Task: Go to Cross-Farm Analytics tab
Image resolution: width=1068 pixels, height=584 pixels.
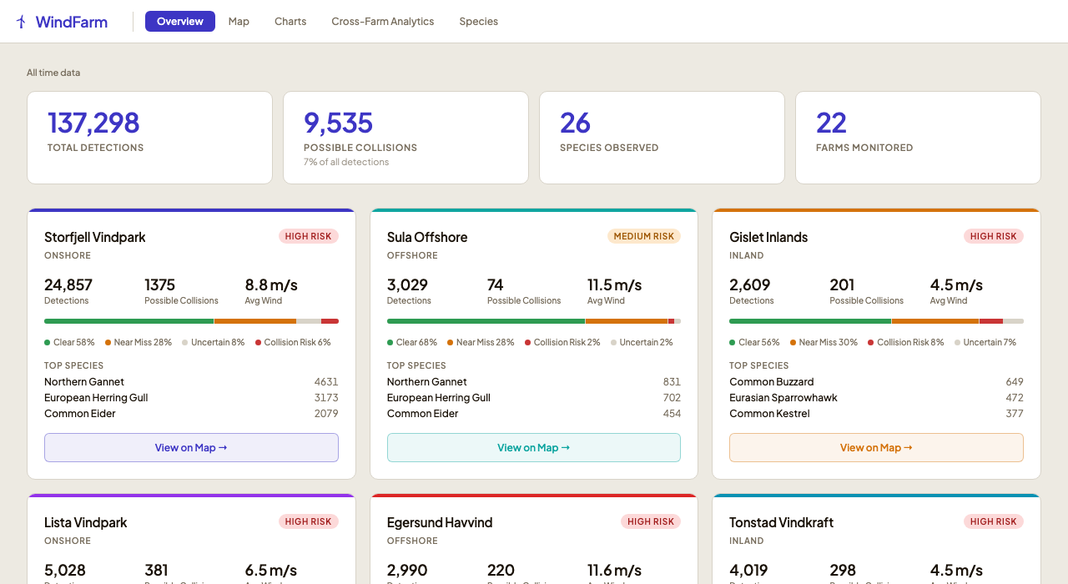Action: 383,22
